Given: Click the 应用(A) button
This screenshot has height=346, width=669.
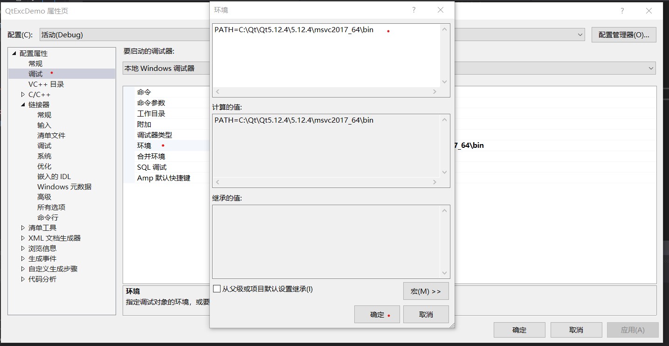Looking at the screenshot, I should coord(633,330).
